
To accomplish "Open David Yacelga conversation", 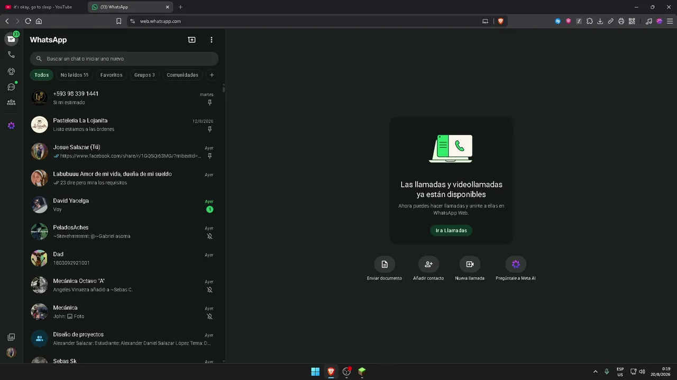I will [124, 205].
